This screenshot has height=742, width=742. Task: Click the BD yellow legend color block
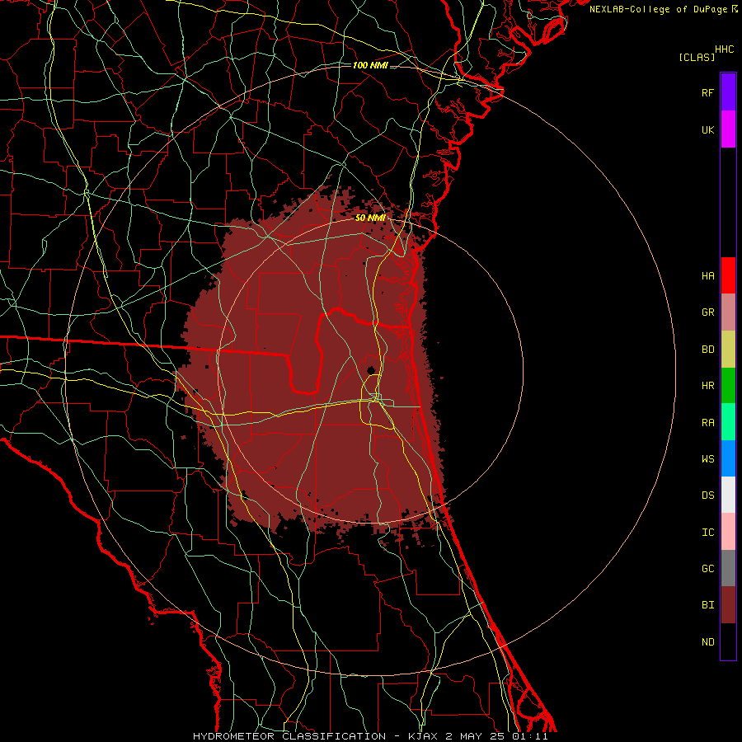[x=728, y=350]
